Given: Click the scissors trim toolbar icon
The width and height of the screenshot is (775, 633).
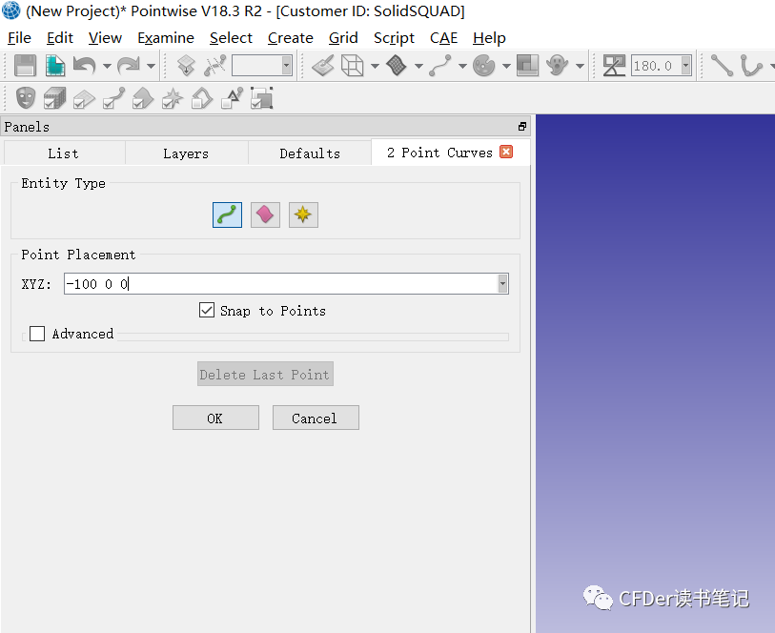Looking at the screenshot, I should [215, 66].
